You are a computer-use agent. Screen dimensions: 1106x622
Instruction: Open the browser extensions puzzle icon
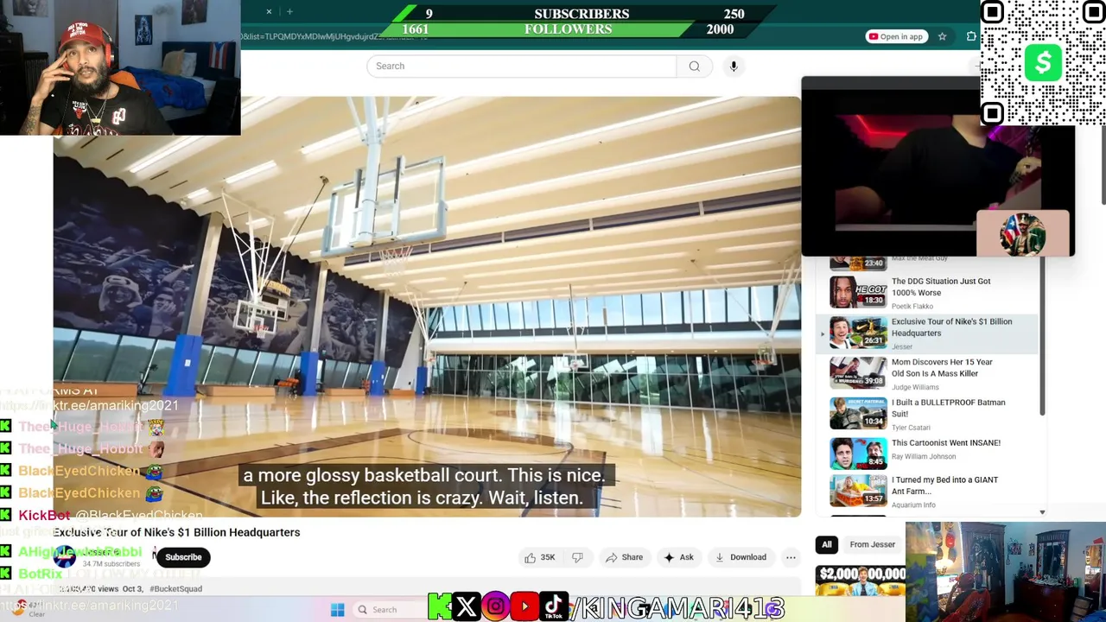(971, 36)
